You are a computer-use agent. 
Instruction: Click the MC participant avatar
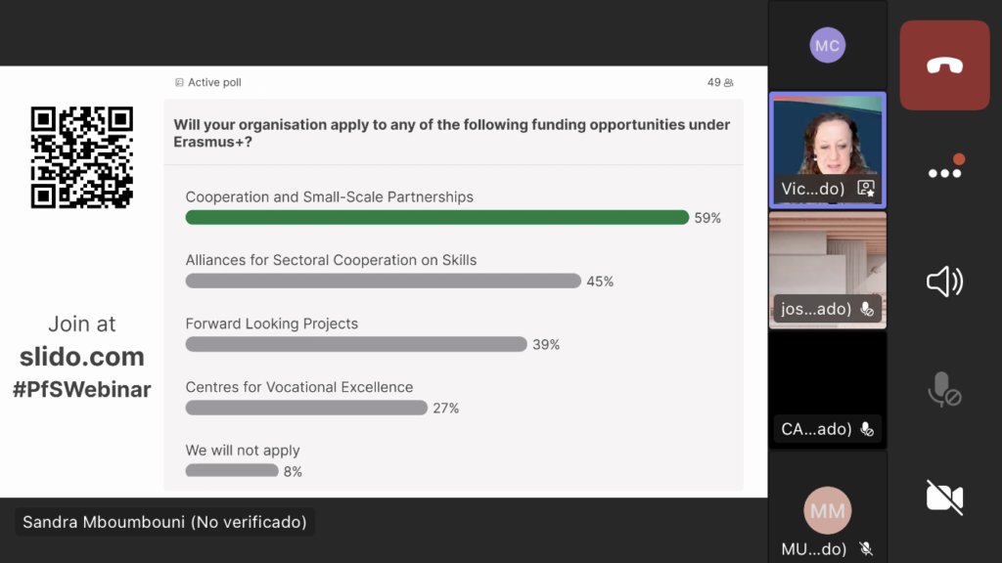tap(827, 46)
